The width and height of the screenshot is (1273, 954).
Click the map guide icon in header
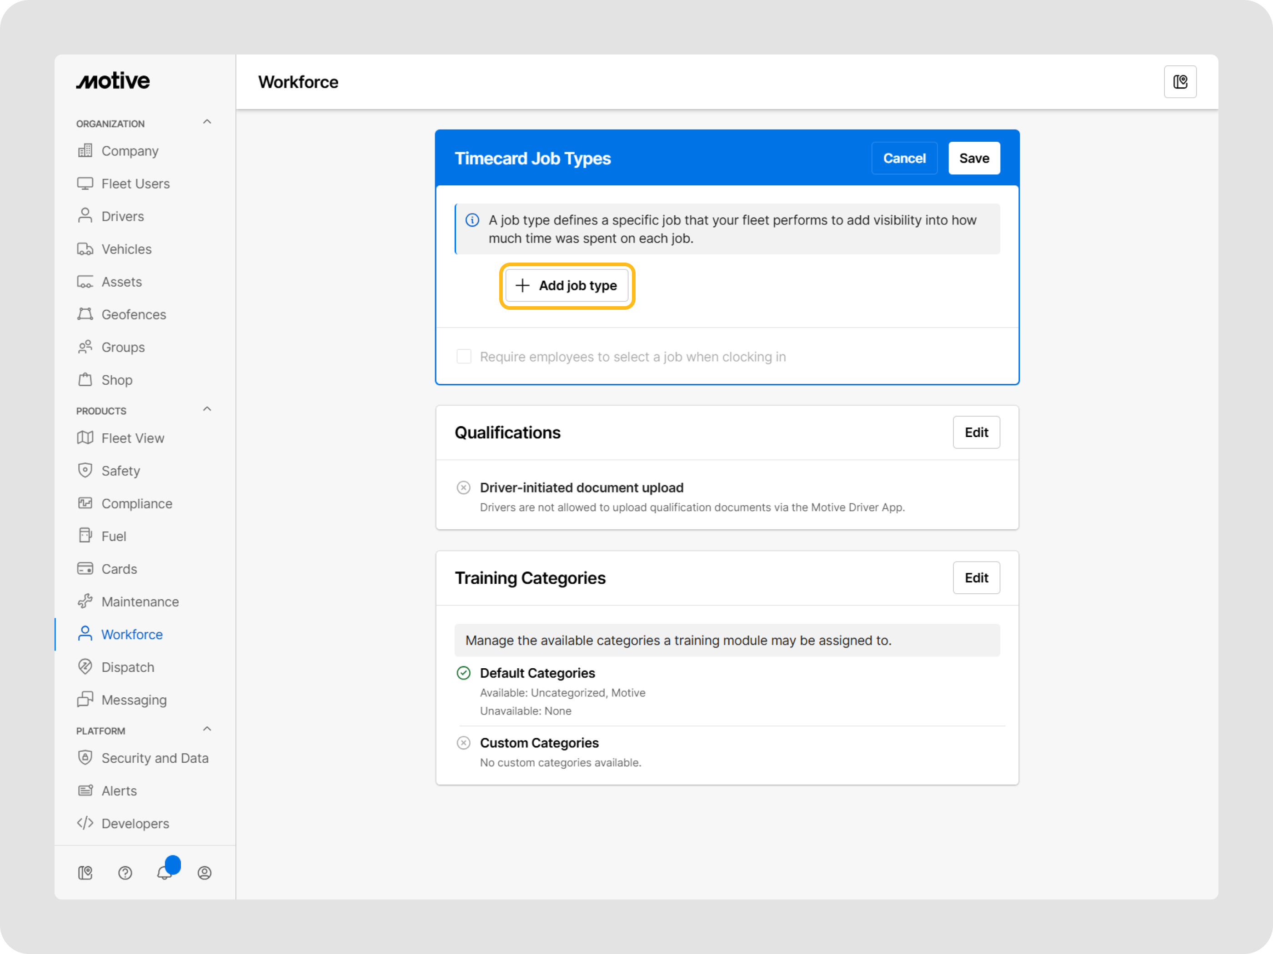[x=1180, y=82]
